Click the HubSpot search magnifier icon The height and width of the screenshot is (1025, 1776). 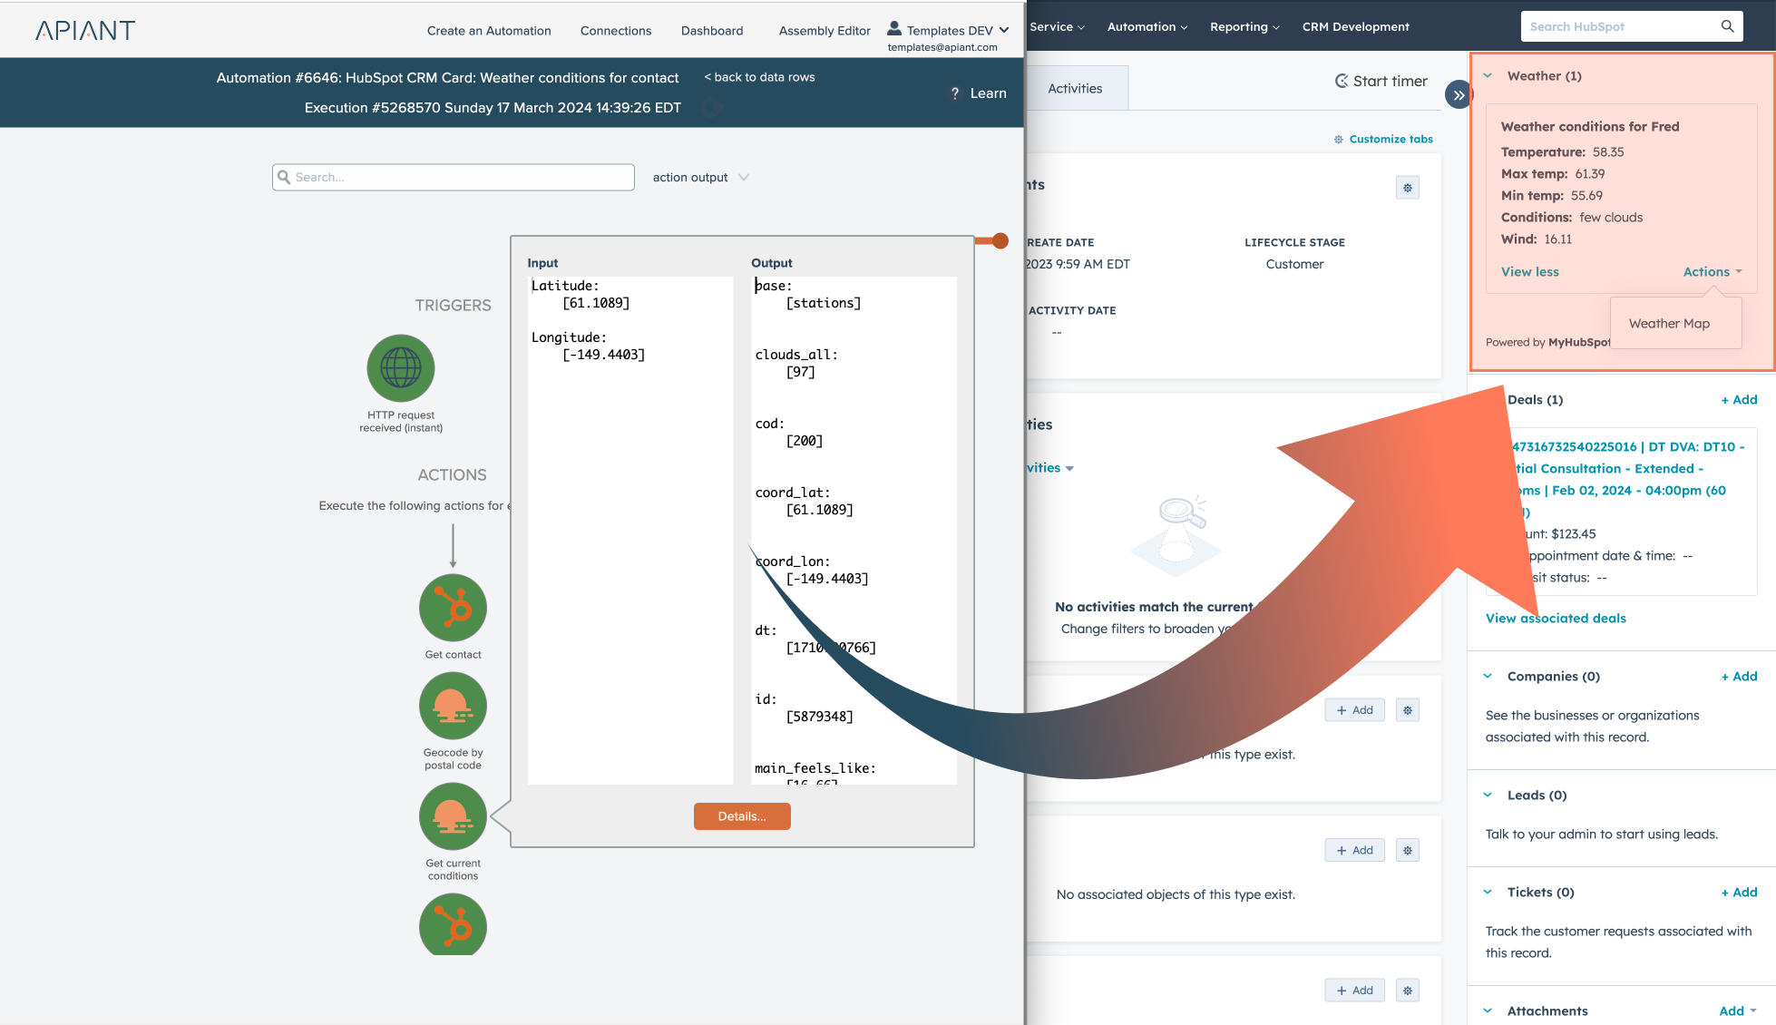[x=1727, y=26]
